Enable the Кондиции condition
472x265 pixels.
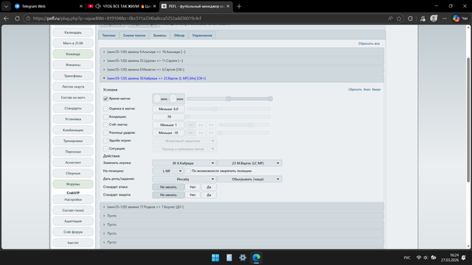[x=105, y=116]
